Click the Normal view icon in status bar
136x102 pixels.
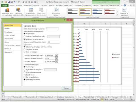click(102, 99)
